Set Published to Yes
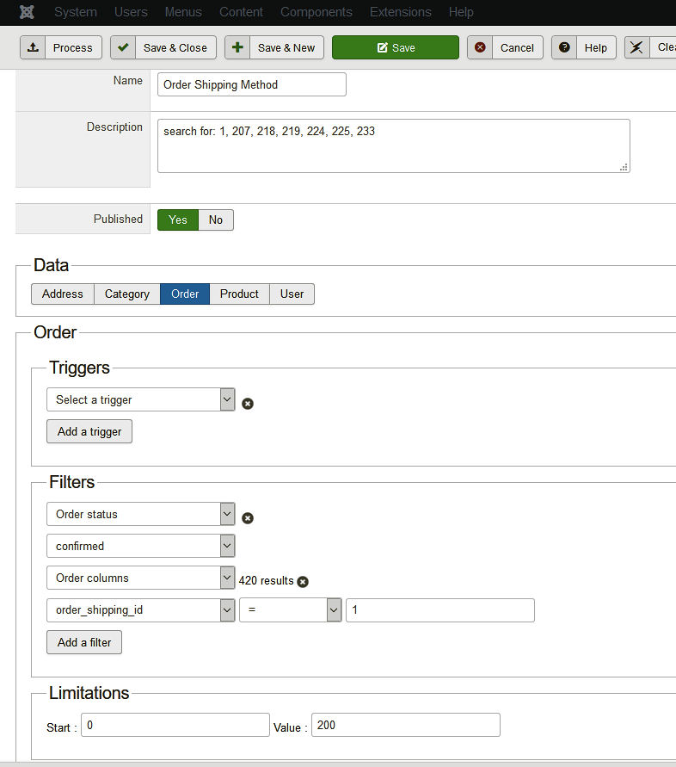Screen dimensions: 676x767 178,220
